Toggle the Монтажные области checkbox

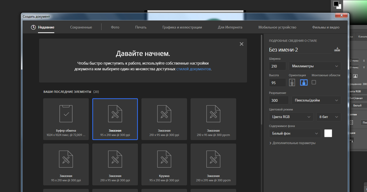pos(314,82)
